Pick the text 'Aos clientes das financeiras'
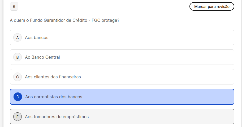This screenshot has height=127, width=242. 53,77
